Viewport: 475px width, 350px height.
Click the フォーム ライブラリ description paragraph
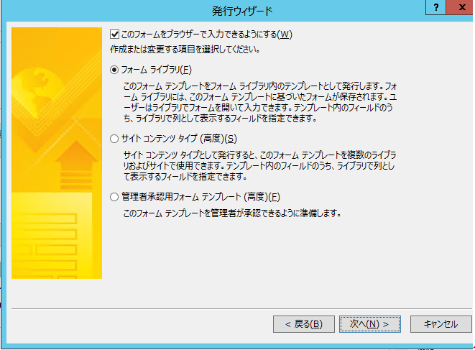[x=260, y=102]
